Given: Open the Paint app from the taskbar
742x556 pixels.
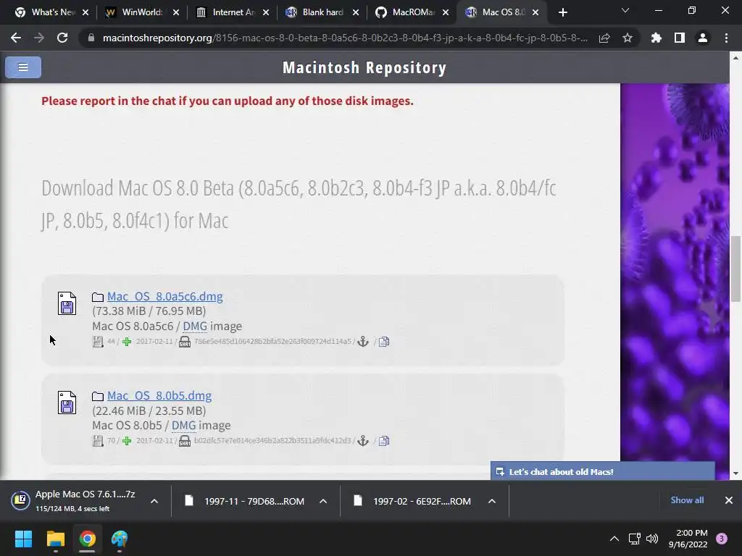Looking at the screenshot, I should pos(120,539).
